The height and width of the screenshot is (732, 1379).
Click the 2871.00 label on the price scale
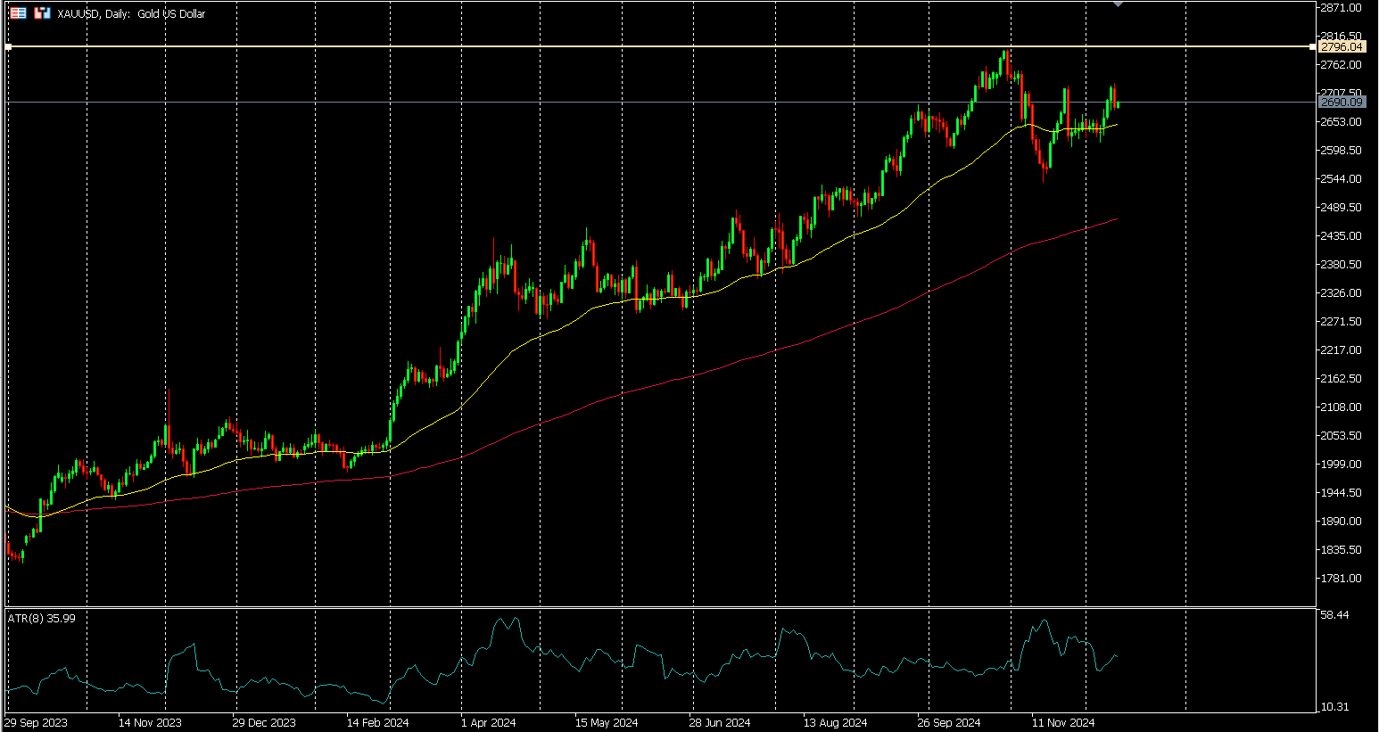pos(1338,7)
